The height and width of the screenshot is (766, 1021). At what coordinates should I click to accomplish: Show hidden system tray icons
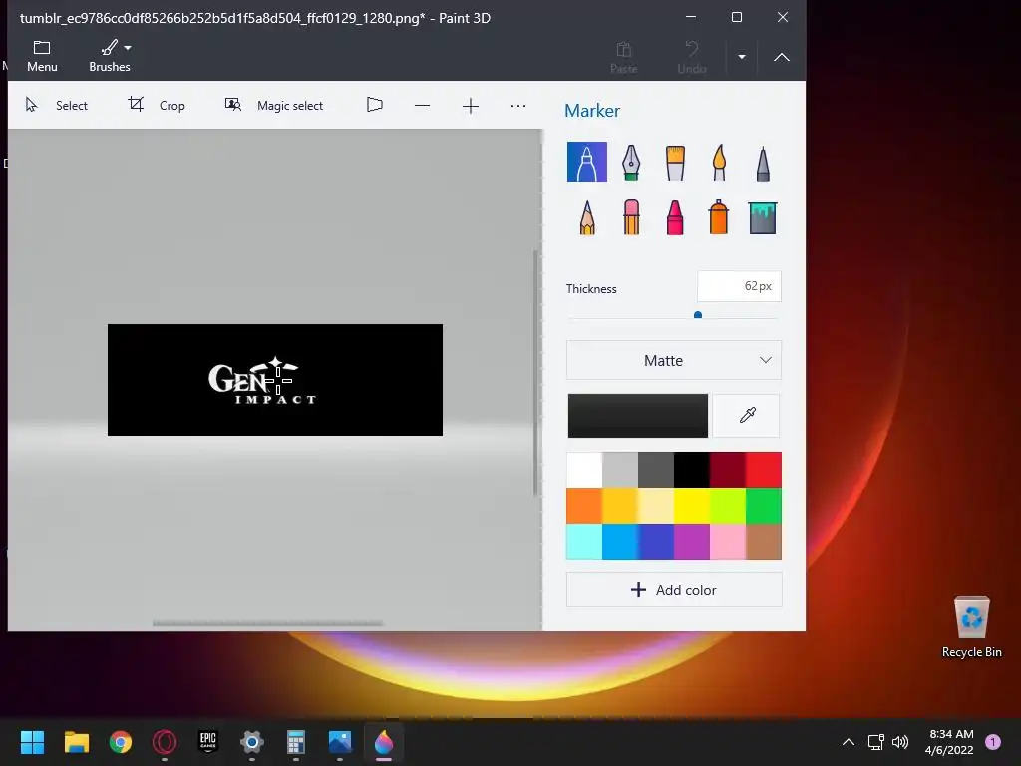[848, 742]
